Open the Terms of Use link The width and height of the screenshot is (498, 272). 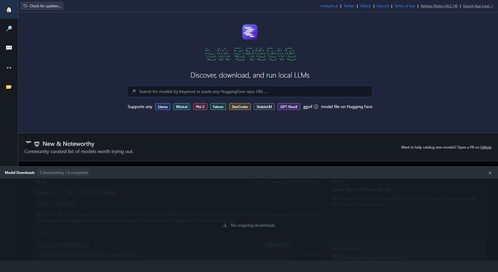(405, 6)
